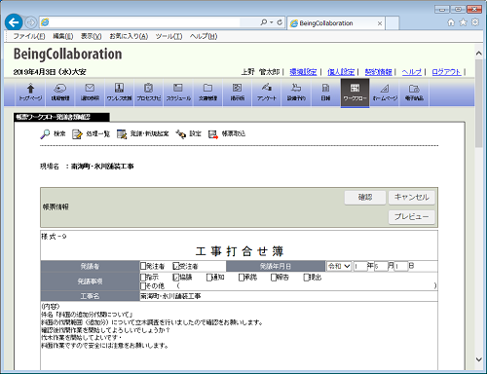Click the 設定 tool icon
The width and height of the screenshot is (487, 374).
[181, 133]
